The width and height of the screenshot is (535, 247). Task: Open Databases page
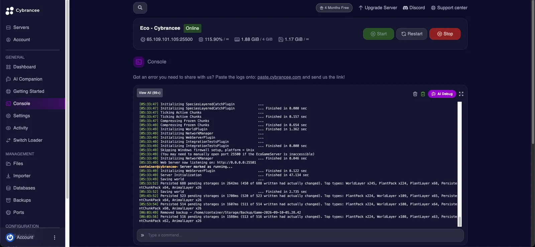tap(32, 188)
